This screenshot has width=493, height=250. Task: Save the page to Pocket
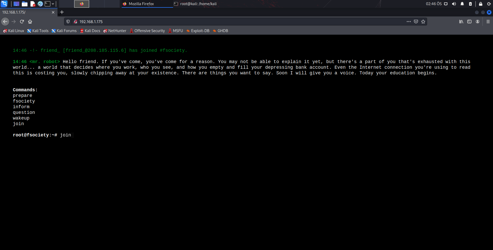(416, 22)
